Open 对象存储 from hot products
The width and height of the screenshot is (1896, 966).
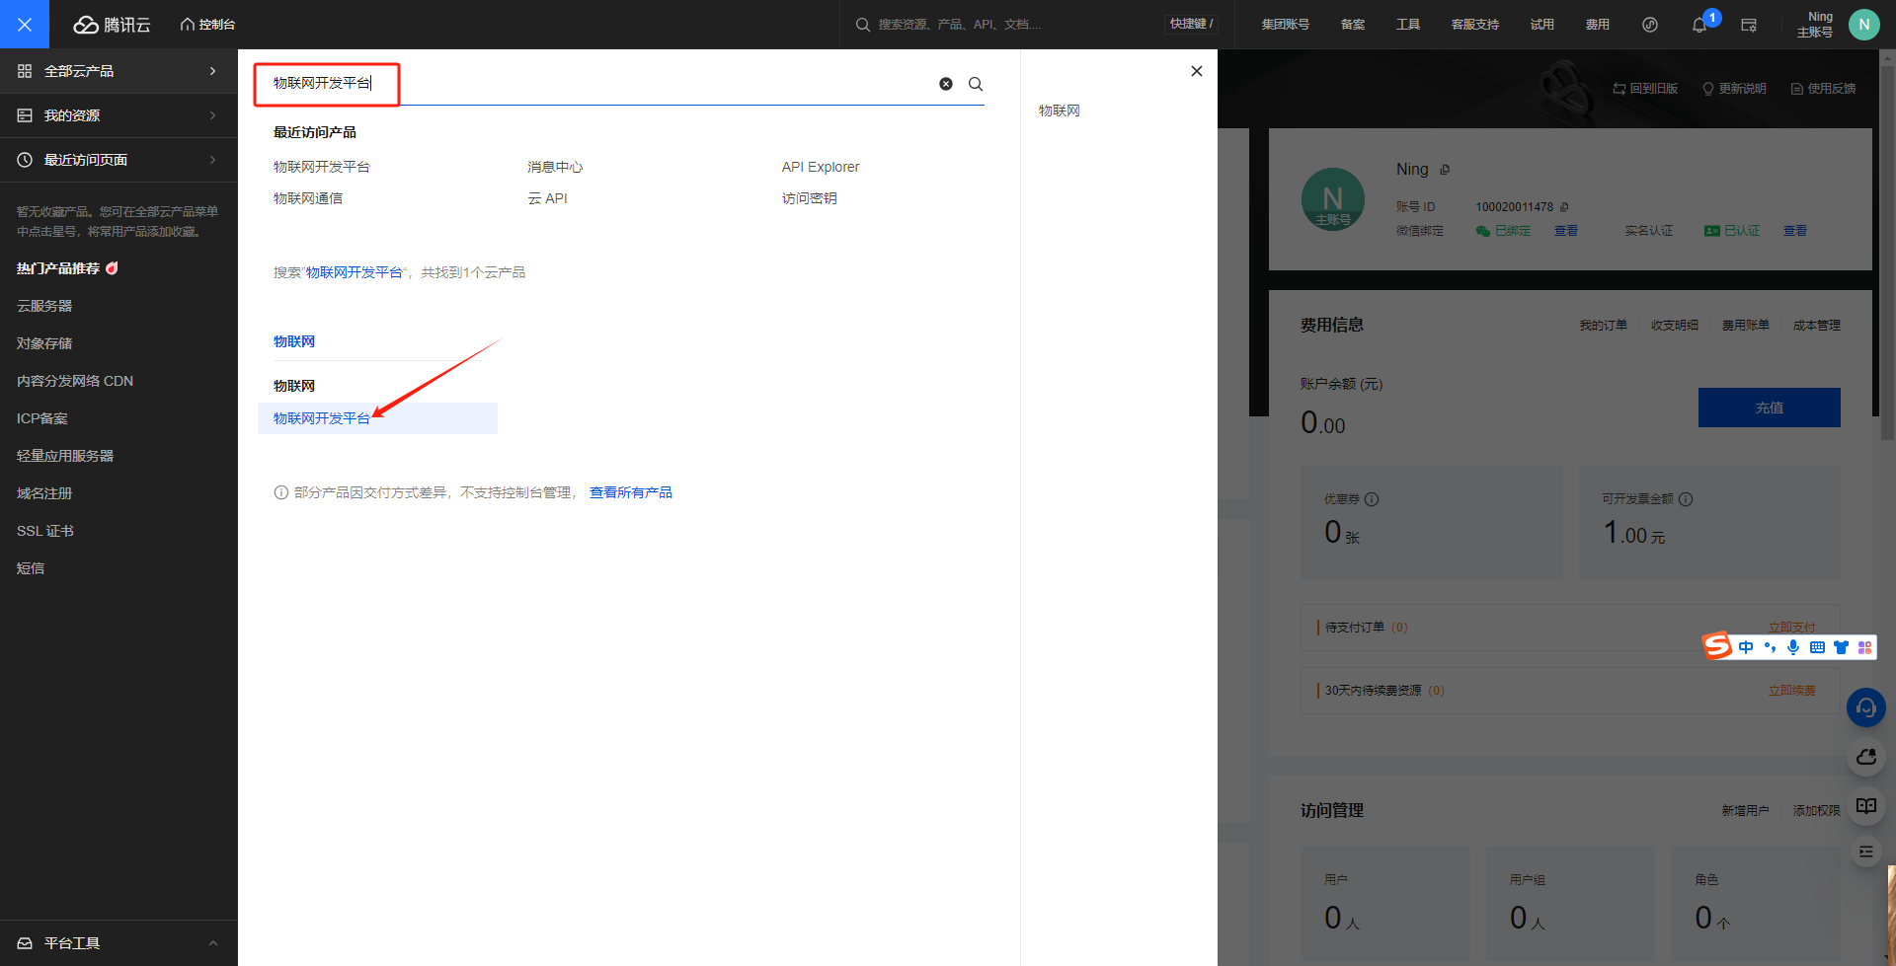tap(44, 343)
